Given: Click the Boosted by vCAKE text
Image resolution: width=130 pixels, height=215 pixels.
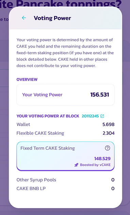Looking at the screenshot, I should 95,165.
